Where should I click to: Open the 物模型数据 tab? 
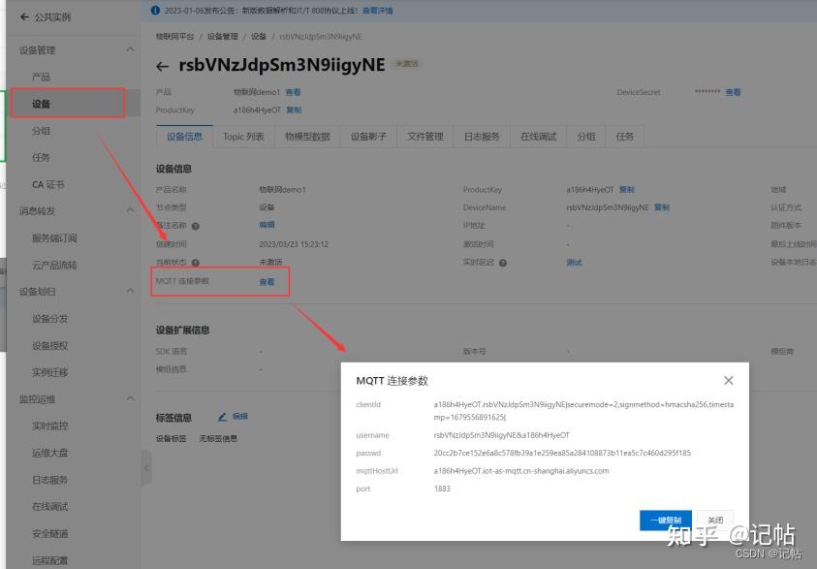[307, 137]
